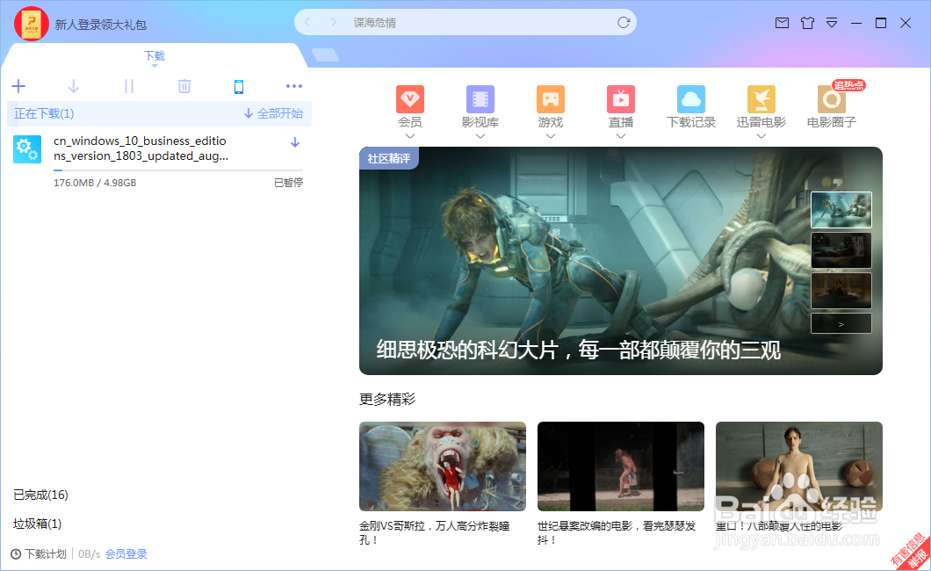
Task: Expand the chevron under 影视库
Action: (x=480, y=136)
